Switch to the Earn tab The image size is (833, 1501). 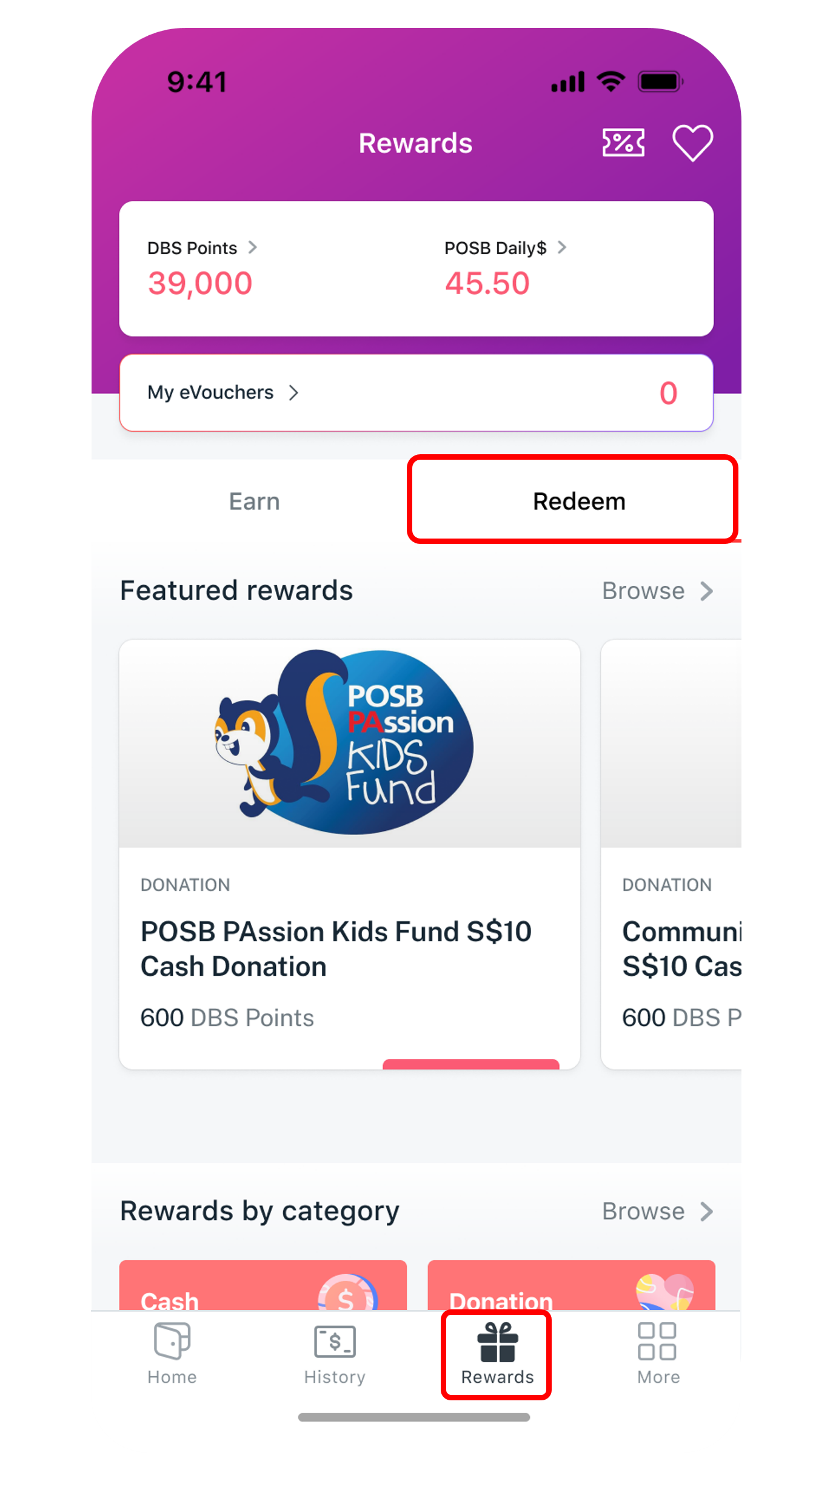[x=254, y=502]
